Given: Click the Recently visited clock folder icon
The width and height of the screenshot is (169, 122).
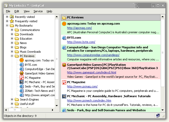Looking at the screenshot, I should 12,17.
